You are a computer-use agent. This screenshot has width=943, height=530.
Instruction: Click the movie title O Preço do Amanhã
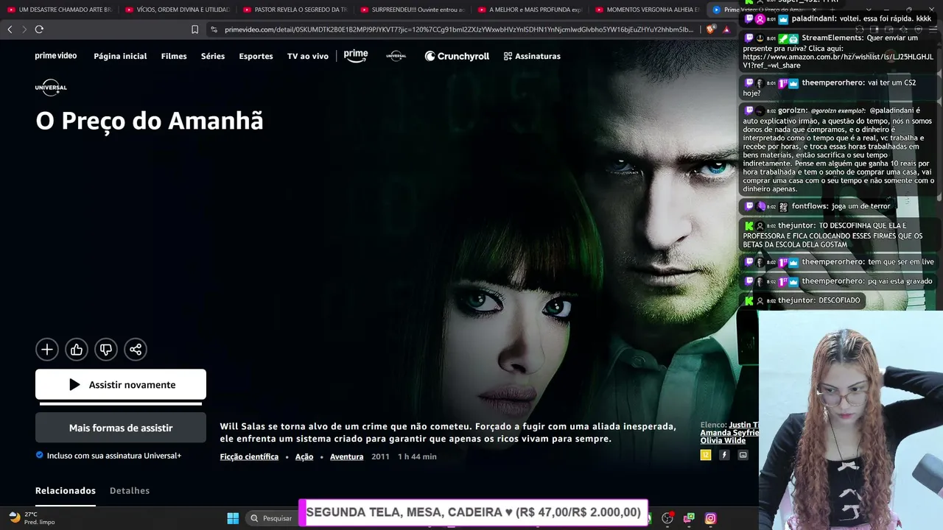coord(150,121)
